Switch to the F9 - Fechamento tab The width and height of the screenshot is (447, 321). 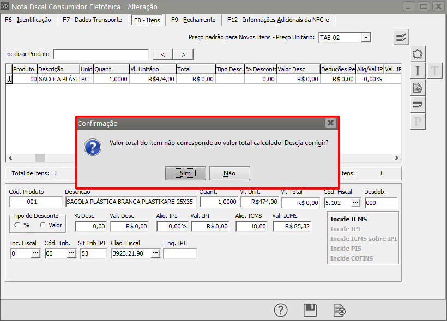193,20
